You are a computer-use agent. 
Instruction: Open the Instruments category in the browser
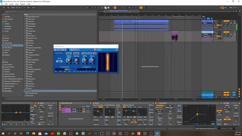click(x=8, y=43)
